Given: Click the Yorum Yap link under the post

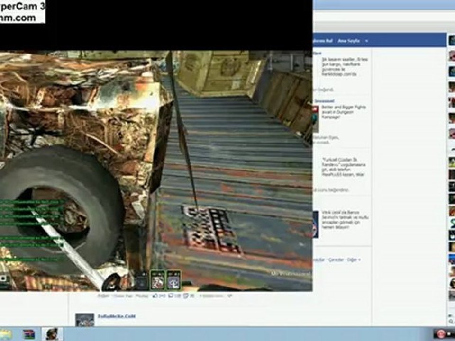Looking at the screenshot, I should point(122,296).
